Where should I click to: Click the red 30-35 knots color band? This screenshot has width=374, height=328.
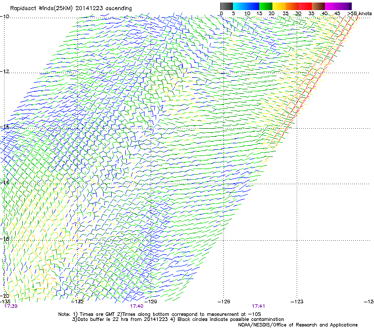pos(305,6)
